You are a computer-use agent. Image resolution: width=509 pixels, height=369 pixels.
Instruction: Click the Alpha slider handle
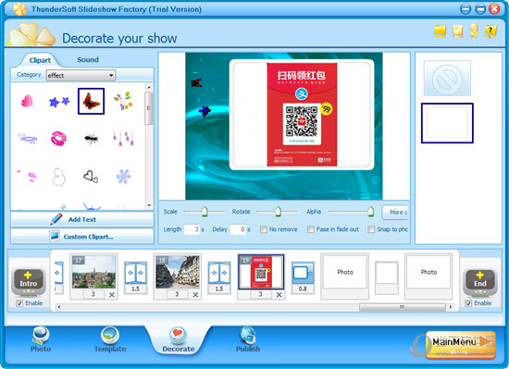pos(371,211)
